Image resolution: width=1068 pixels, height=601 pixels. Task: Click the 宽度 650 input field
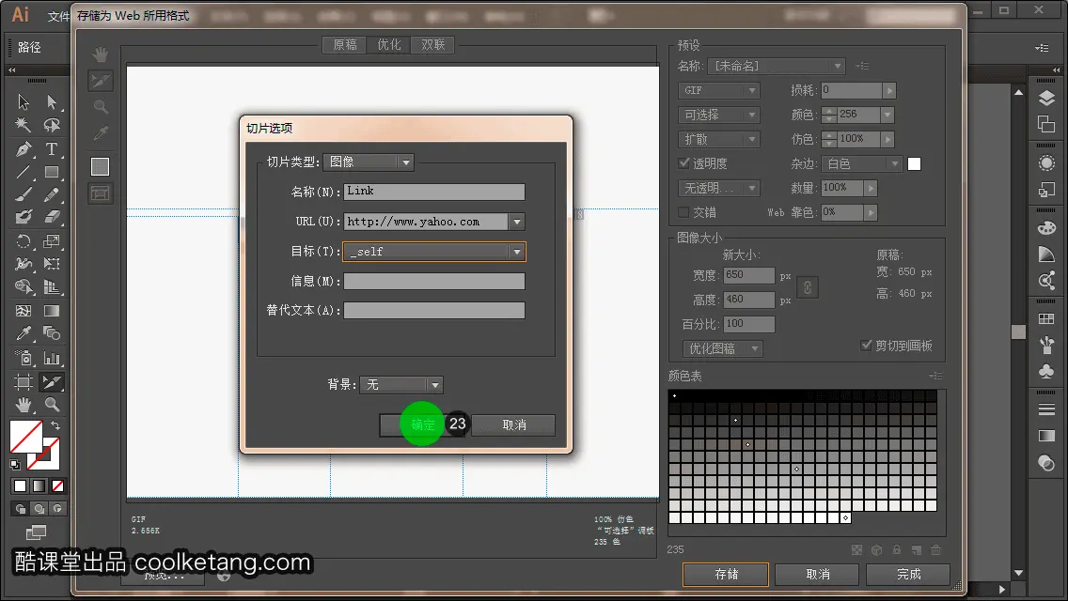click(x=749, y=275)
